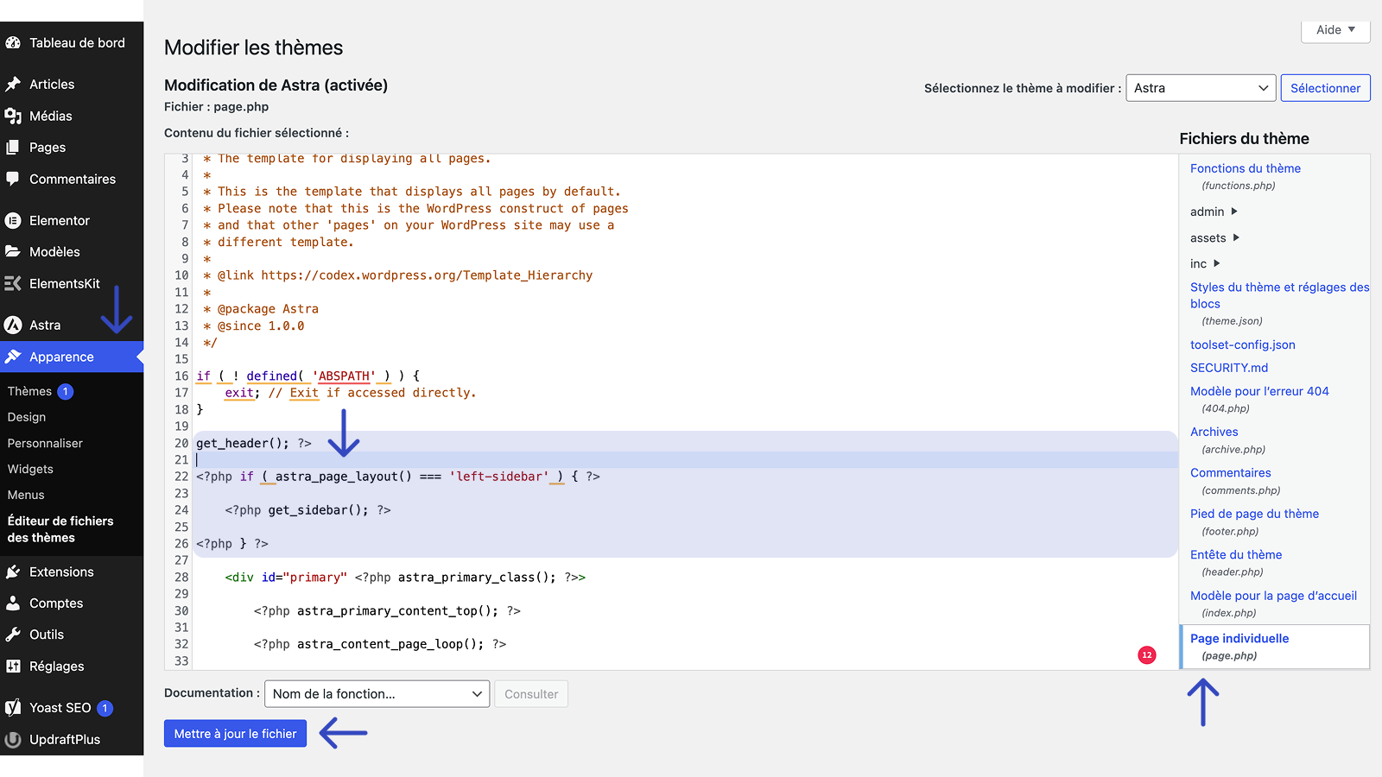This screenshot has width=1382, height=777.
Task: Open the Widgets submenu item
Action: tap(30, 469)
